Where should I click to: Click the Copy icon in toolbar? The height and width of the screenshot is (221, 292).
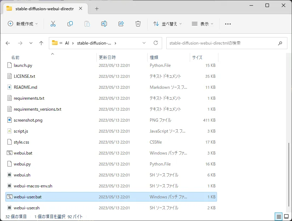pos(70,24)
